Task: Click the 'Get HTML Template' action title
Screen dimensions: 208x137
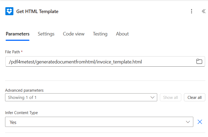Action: (37, 11)
